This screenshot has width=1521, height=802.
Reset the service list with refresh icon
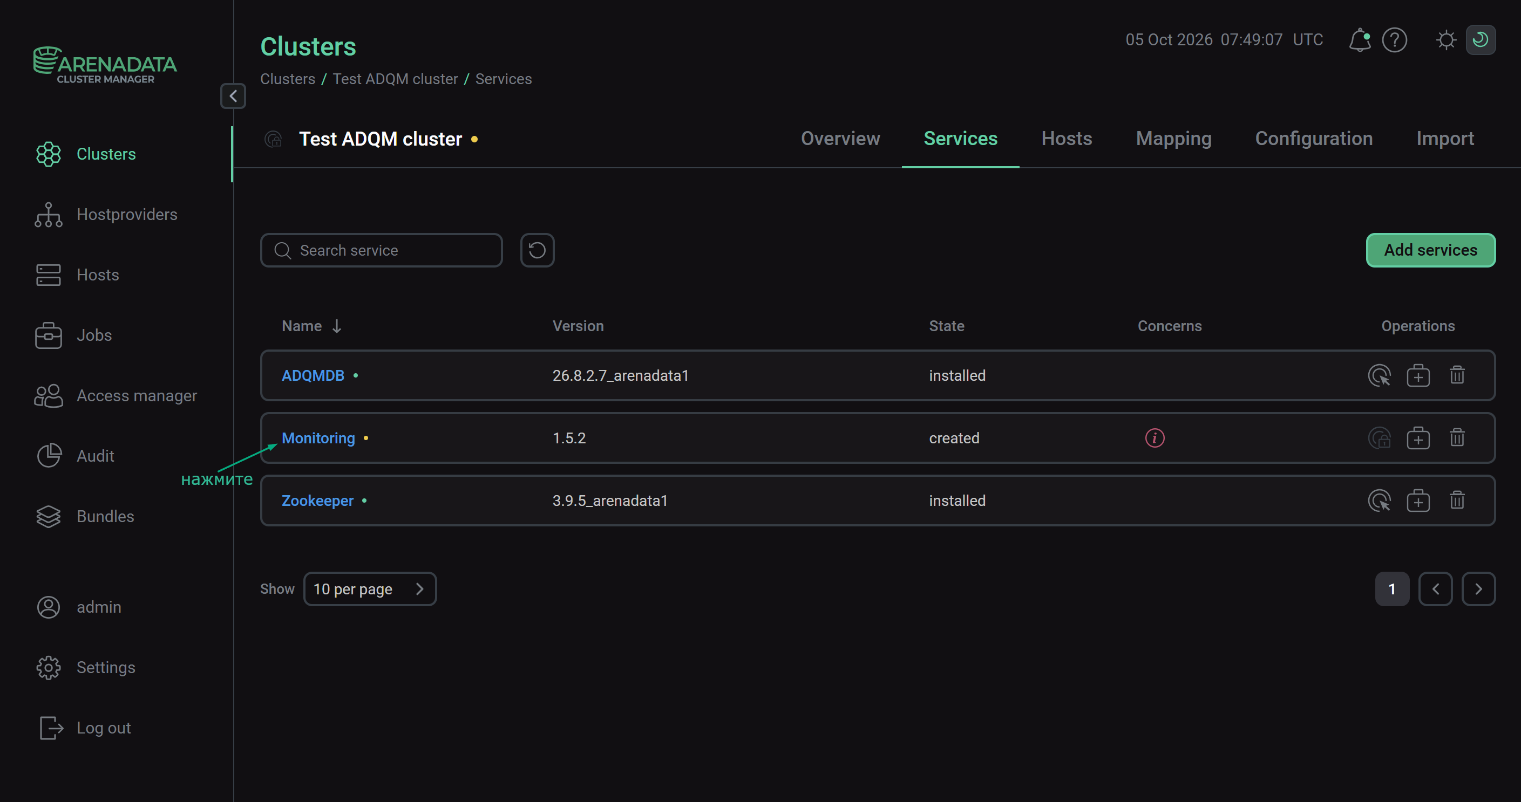(537, 250)
